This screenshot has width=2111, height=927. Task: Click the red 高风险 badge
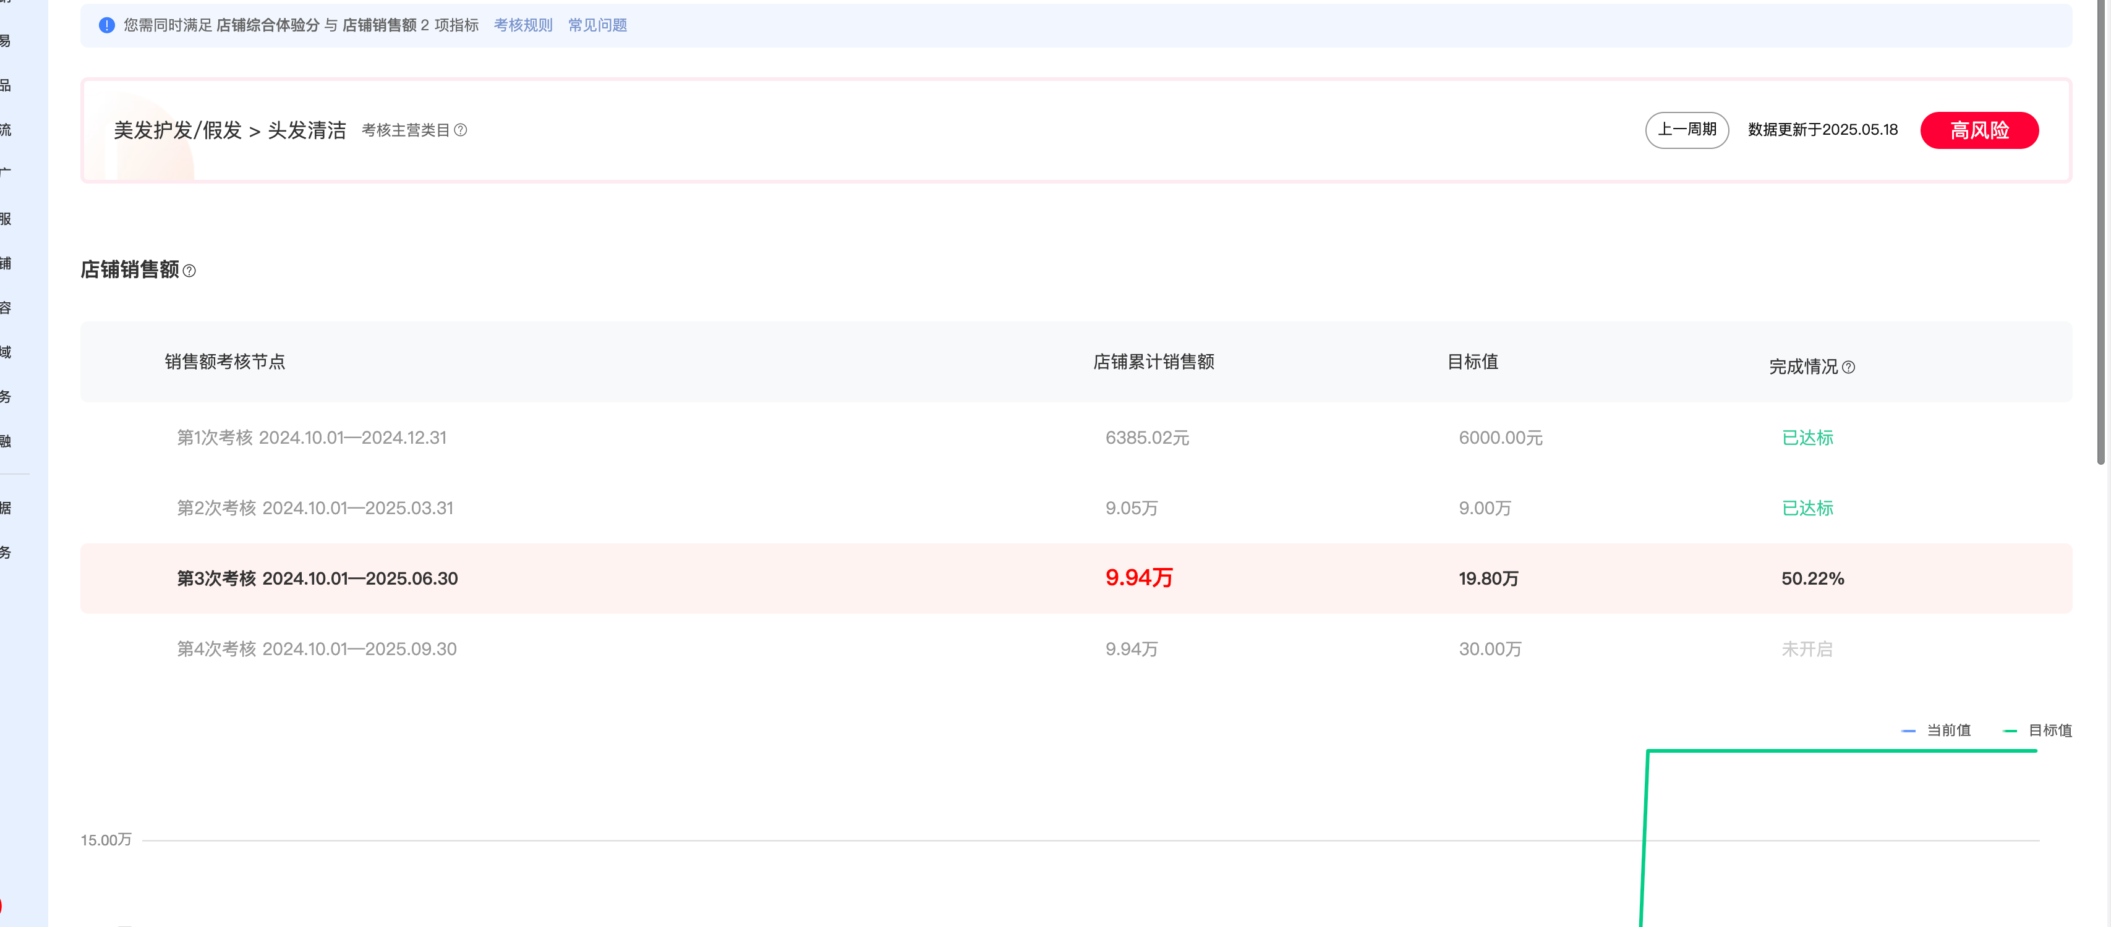(1979, 130)
